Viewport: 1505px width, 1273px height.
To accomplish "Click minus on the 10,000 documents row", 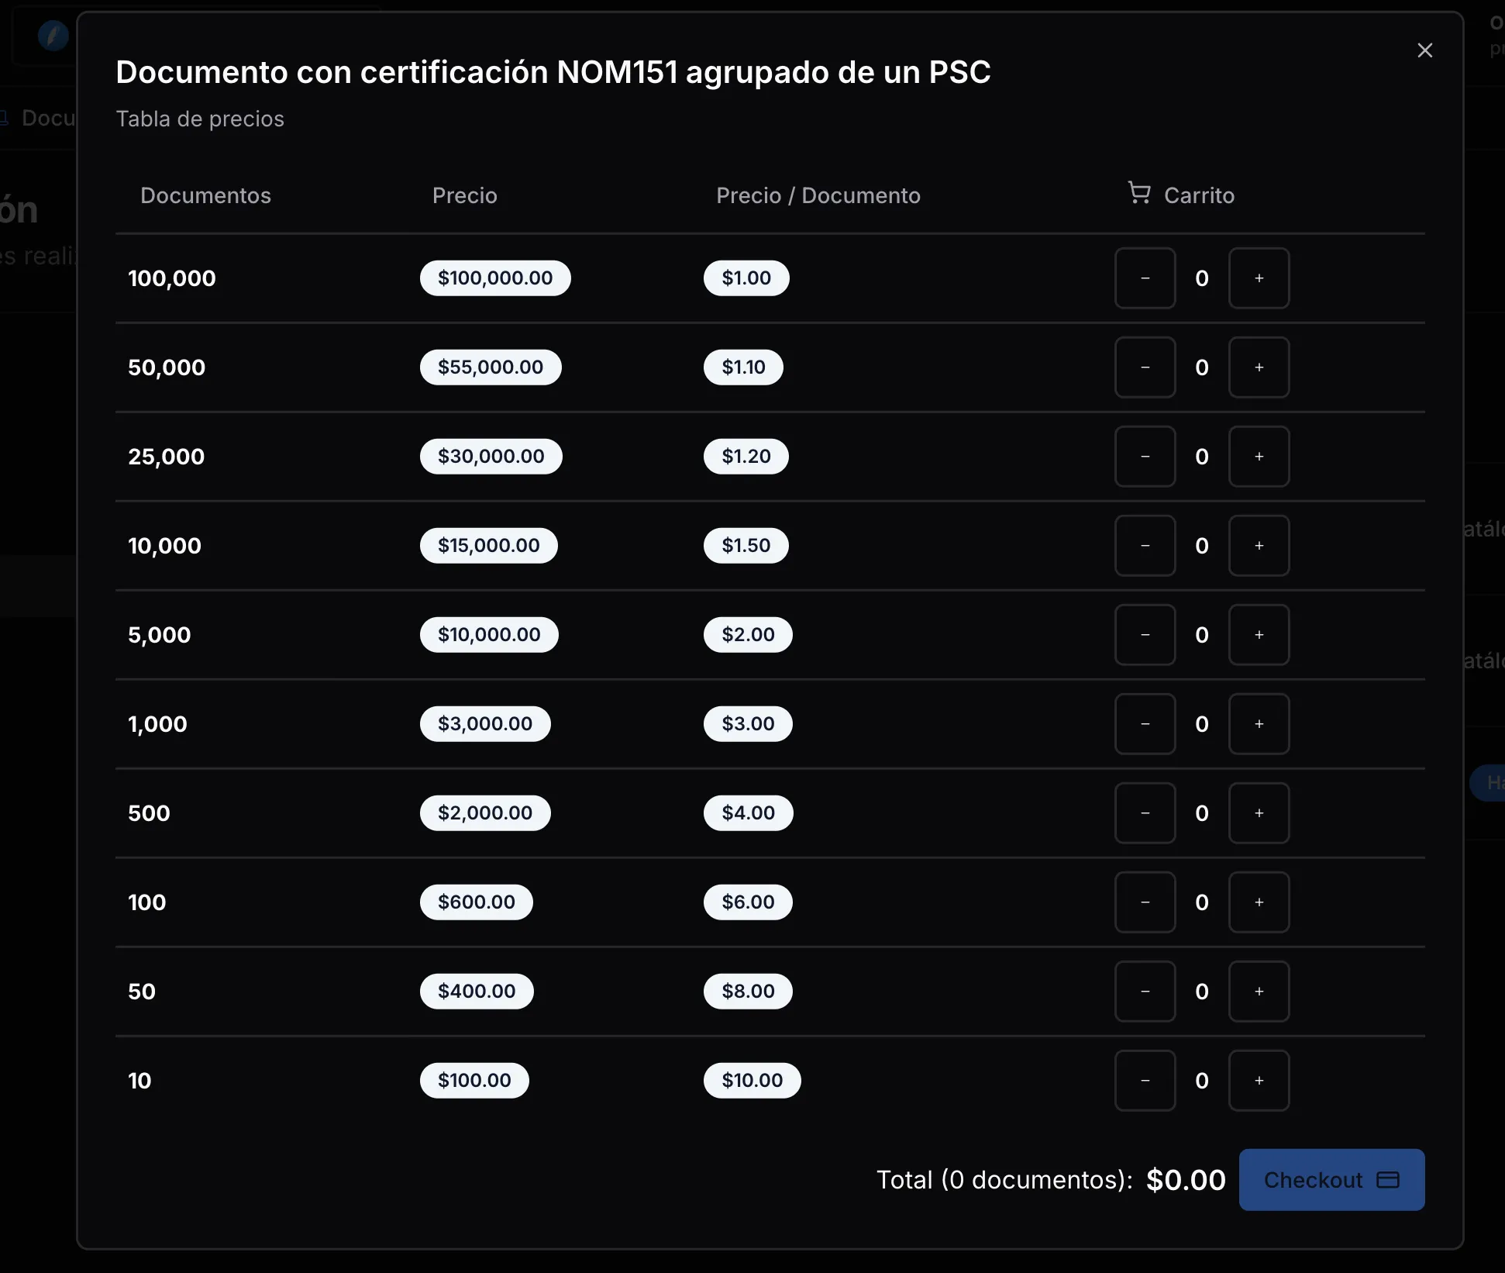I will click(1145, 546).
